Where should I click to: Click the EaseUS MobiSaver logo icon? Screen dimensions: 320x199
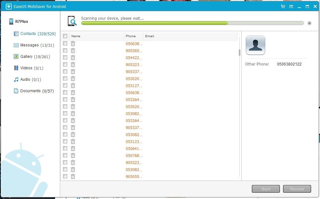(x=9, y=6)
